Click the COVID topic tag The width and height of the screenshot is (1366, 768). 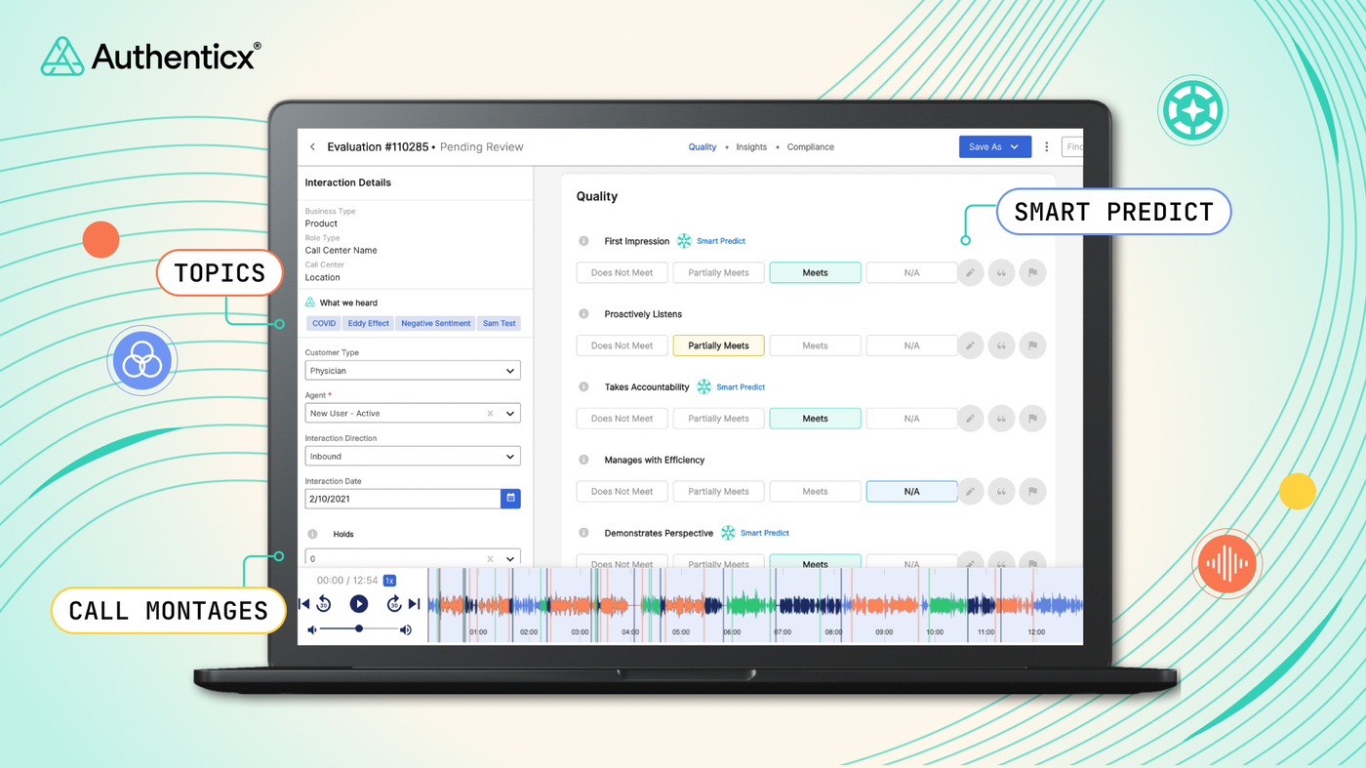tap(324, 323)
